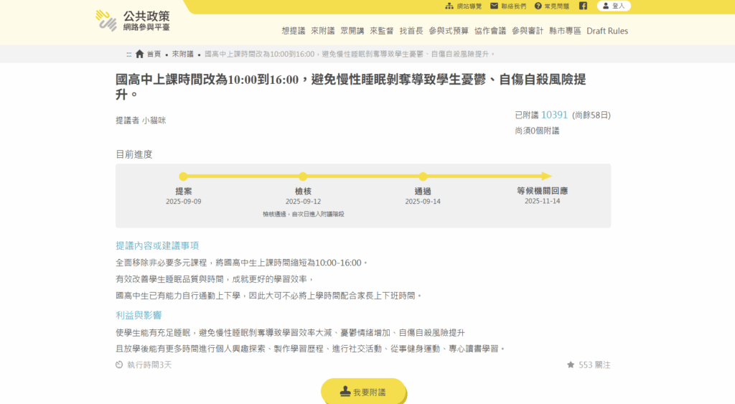The height and width of the screenshot is (404, 735).
Task: Open the 來附議 menu item
Action: (323, 31)
